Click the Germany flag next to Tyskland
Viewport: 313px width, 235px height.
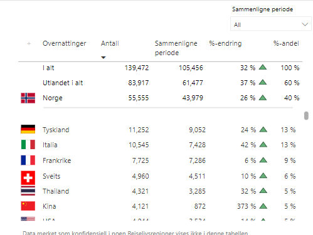(x=28, y=129)
